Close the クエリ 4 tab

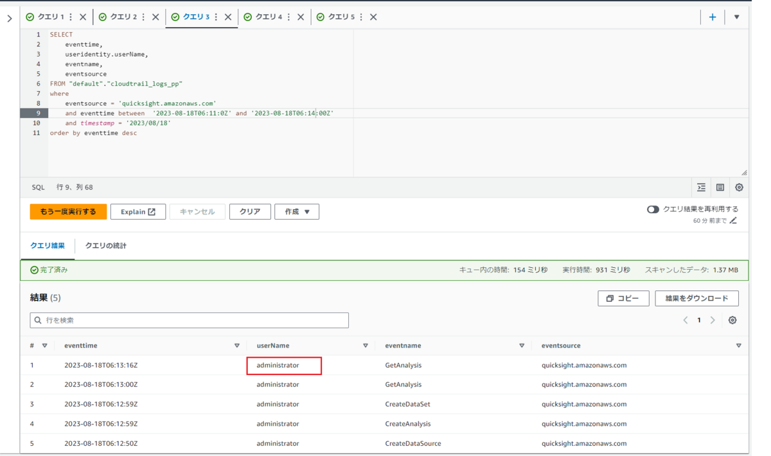click(301, 17)
